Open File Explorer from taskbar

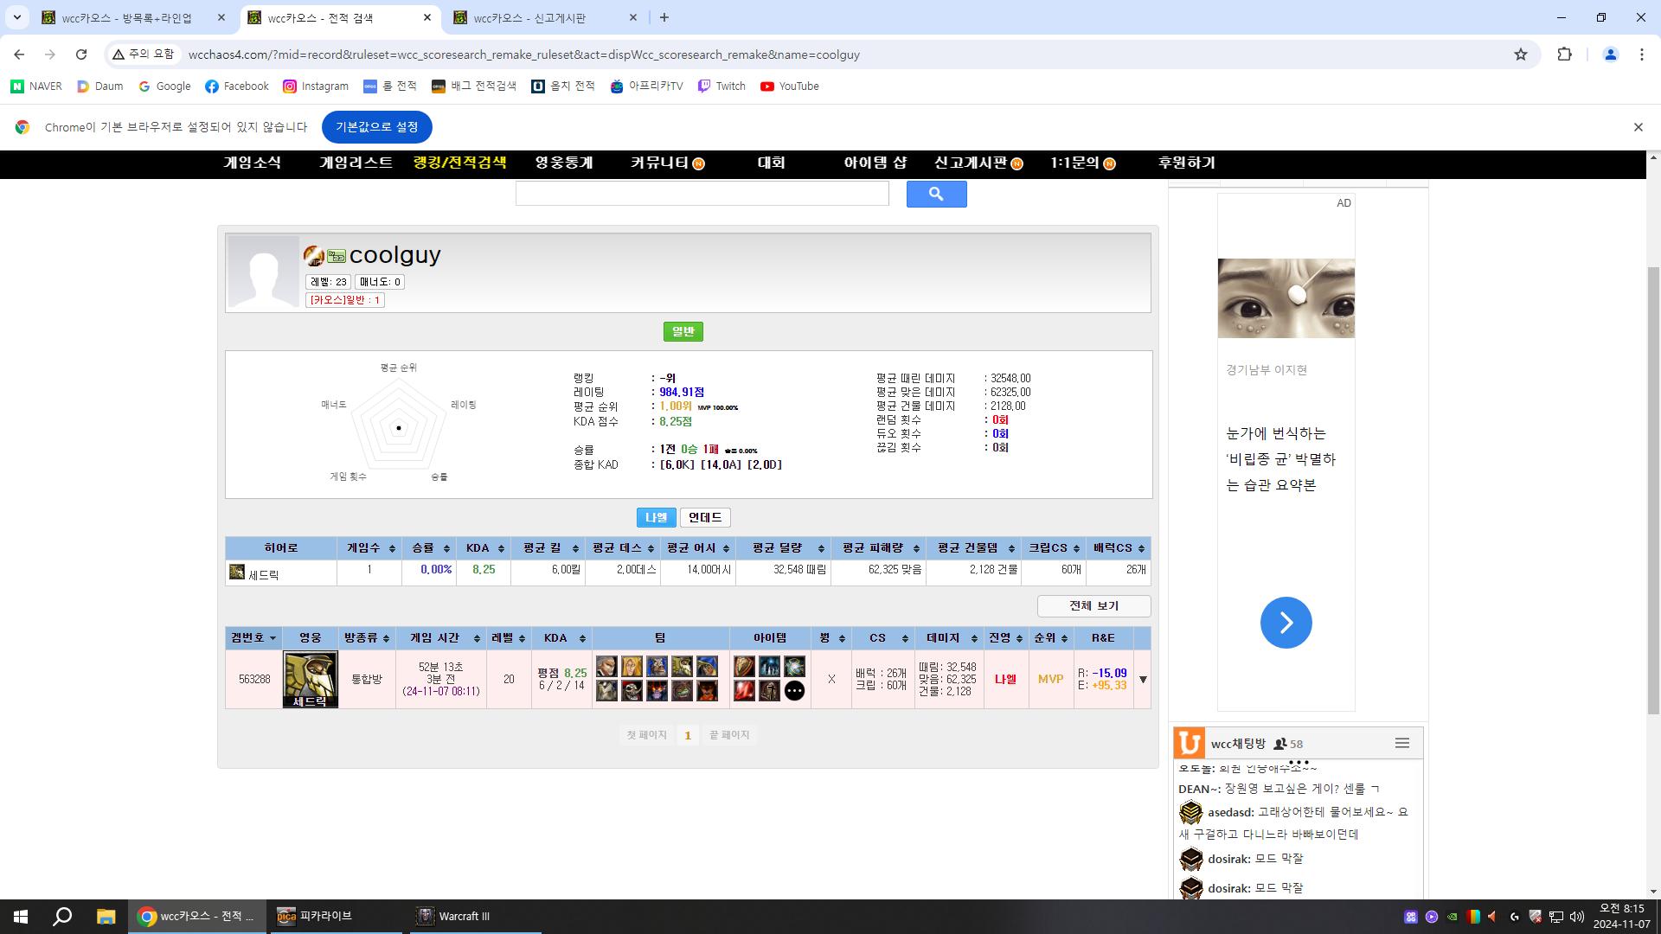pos(106,917)
